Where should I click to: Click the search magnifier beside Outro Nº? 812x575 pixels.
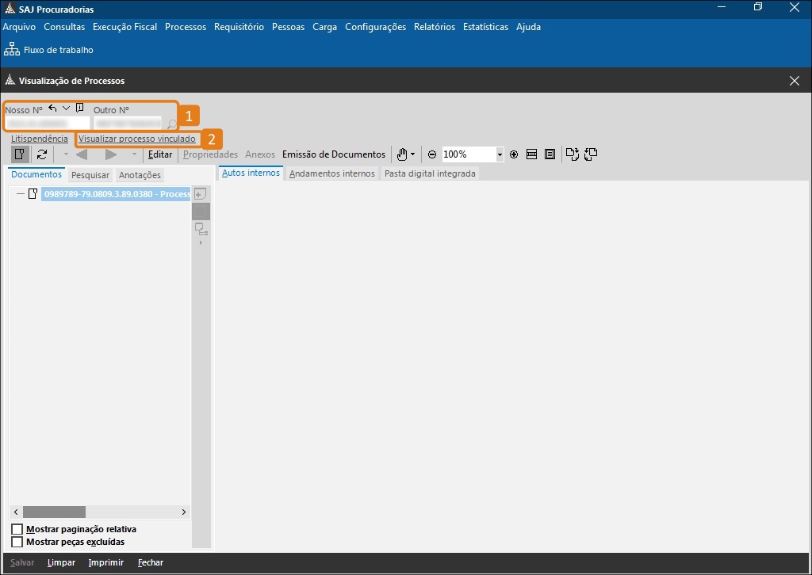point(171,124)
